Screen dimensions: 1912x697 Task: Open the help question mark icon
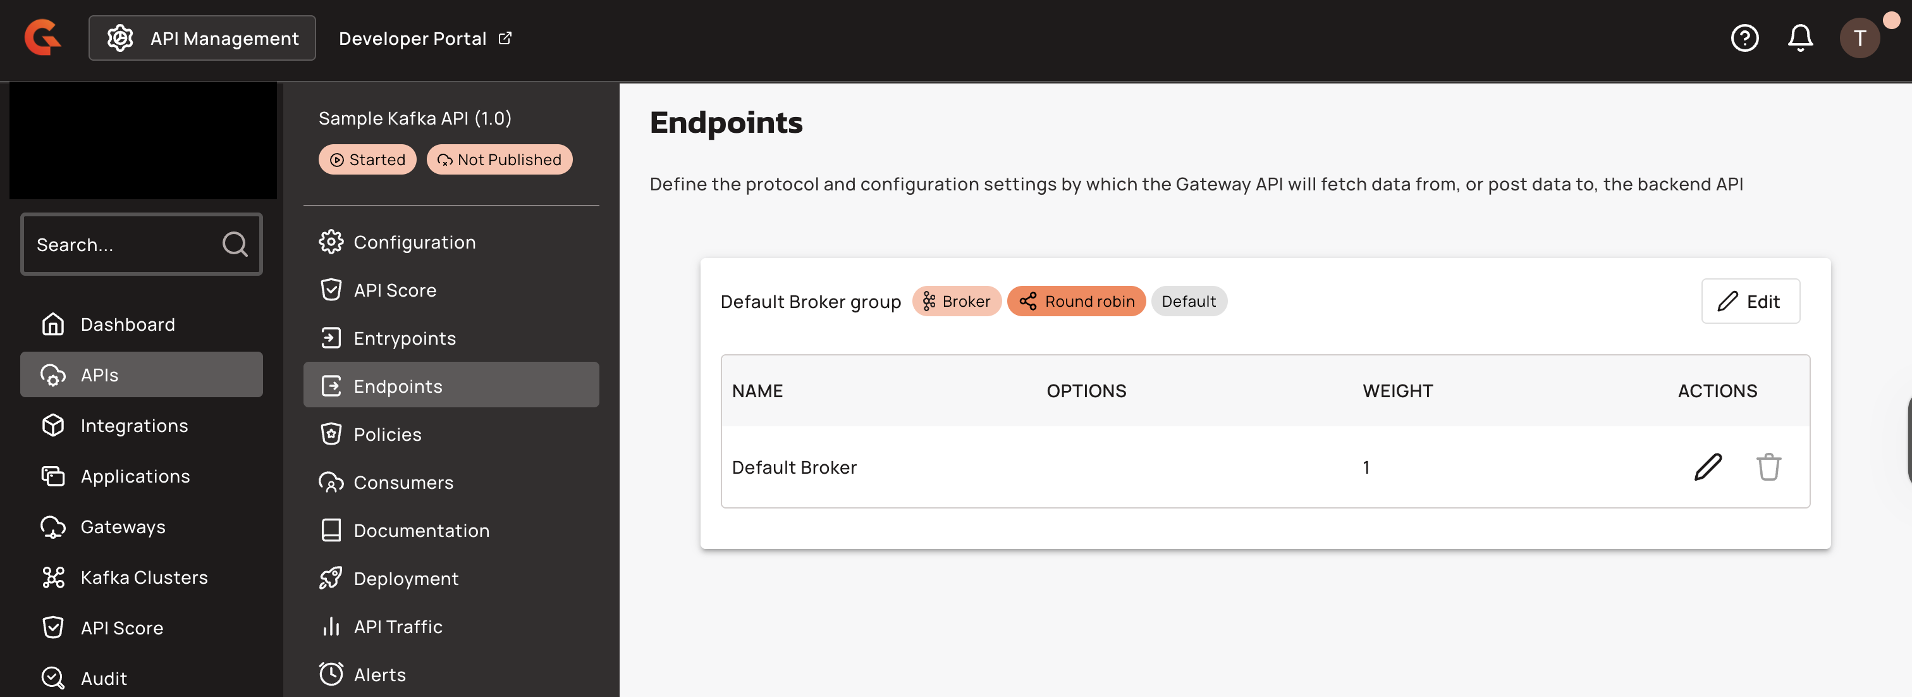[1744, 38]
